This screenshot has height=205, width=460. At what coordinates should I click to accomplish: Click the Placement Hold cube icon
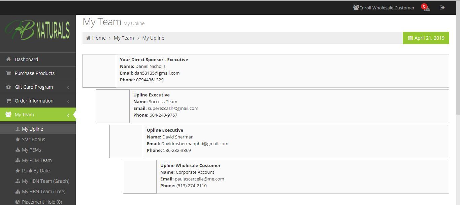pos(18,202)
